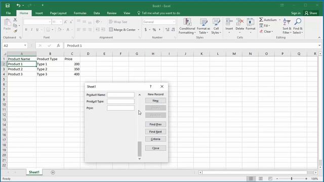This screenshot has width=324, height=182.
Task: Toggle Bold formatting
Action: (26, 30)
